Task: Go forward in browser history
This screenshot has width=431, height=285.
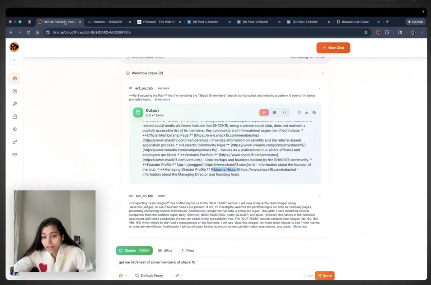Action: pyautogui.click(x=20, y=32)
